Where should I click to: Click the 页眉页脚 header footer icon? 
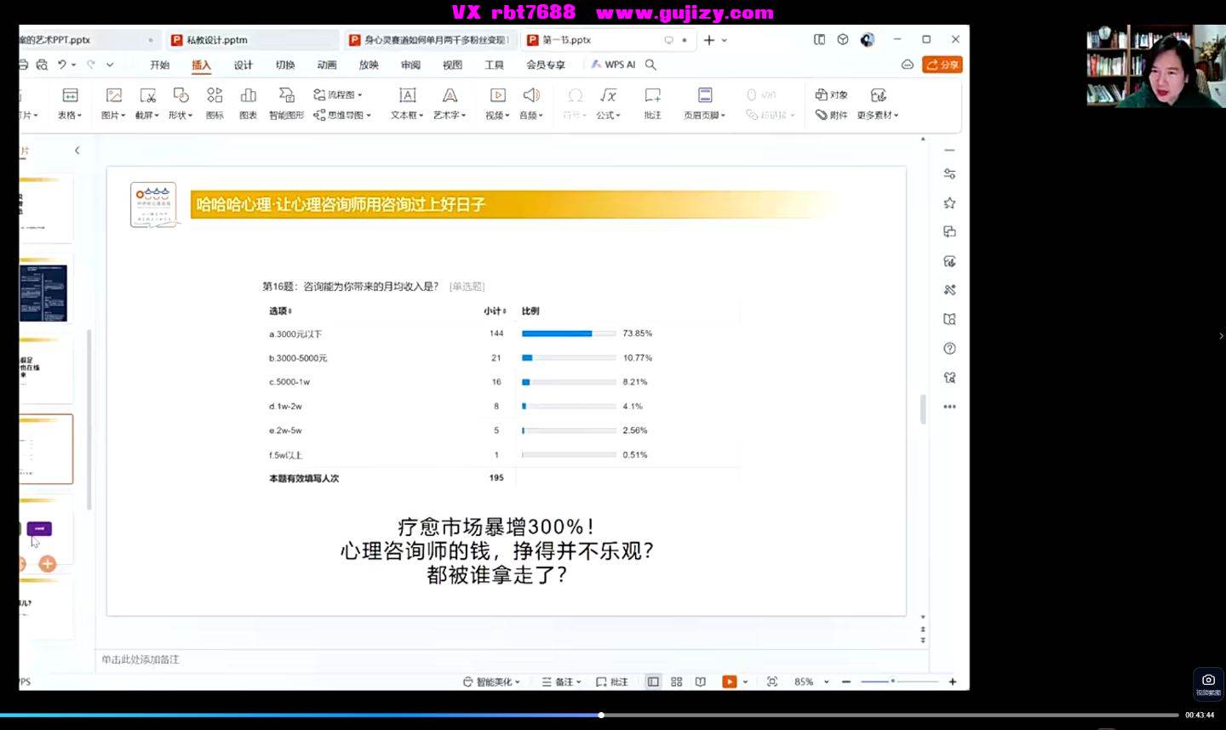coord(704,95)
